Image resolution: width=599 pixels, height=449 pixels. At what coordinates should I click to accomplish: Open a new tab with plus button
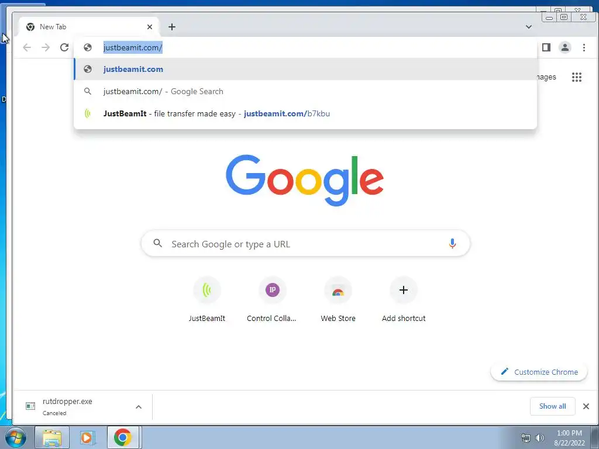(172, 27)
